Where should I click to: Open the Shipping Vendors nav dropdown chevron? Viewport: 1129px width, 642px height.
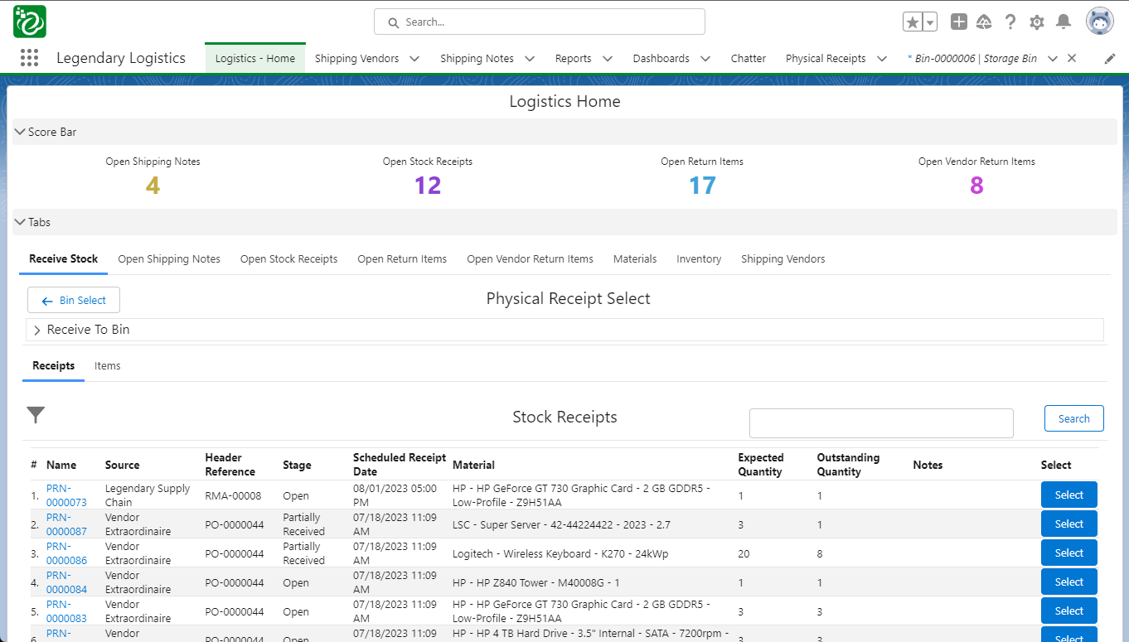414,59
